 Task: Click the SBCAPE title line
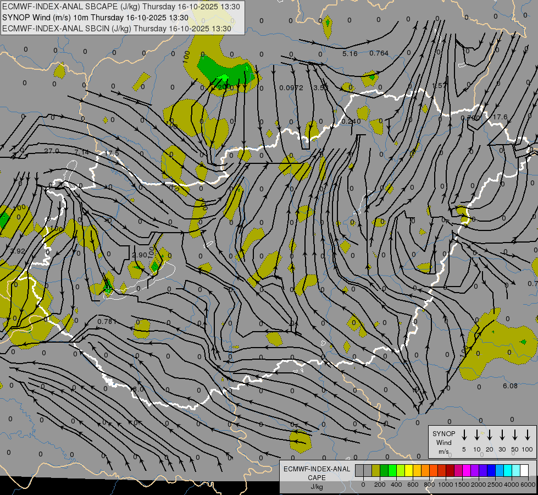(x=121, y=7)
